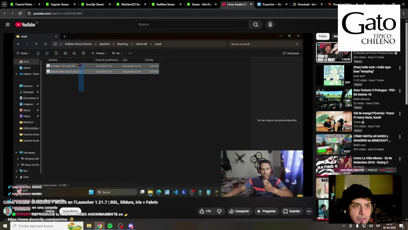Open the system tray volume control

(371, 226)
